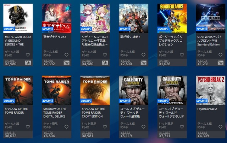Add METAL GEAR SOLID V to cart
The height and width of the screenshot is (143, 227).
click(x=28, y=63)
